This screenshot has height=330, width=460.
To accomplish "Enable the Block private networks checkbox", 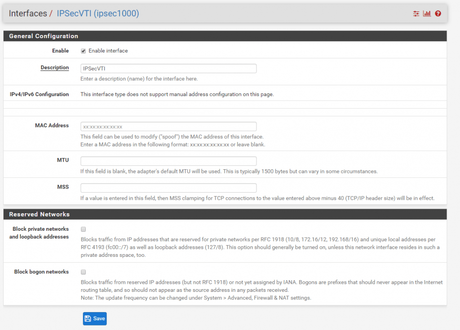I will coord(83,229).
